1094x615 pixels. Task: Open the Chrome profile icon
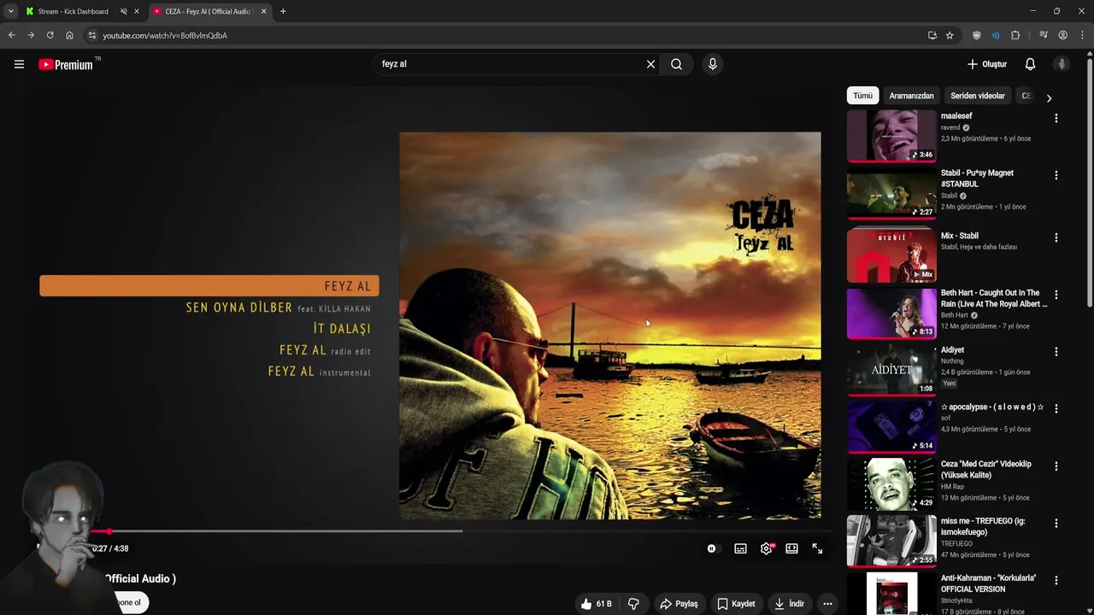click(1063, 35)
